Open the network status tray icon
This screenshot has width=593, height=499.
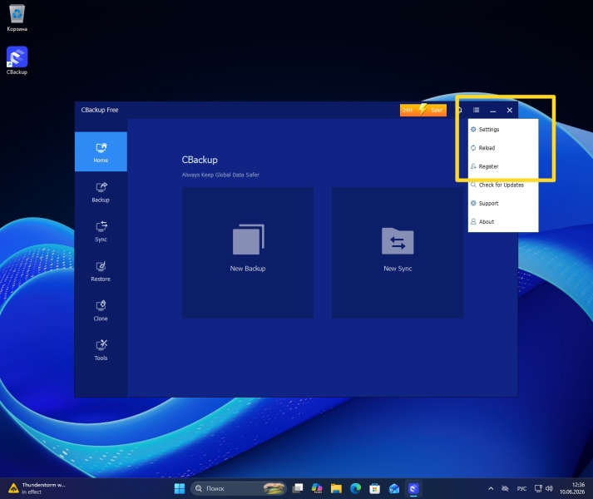coord(538,488)
